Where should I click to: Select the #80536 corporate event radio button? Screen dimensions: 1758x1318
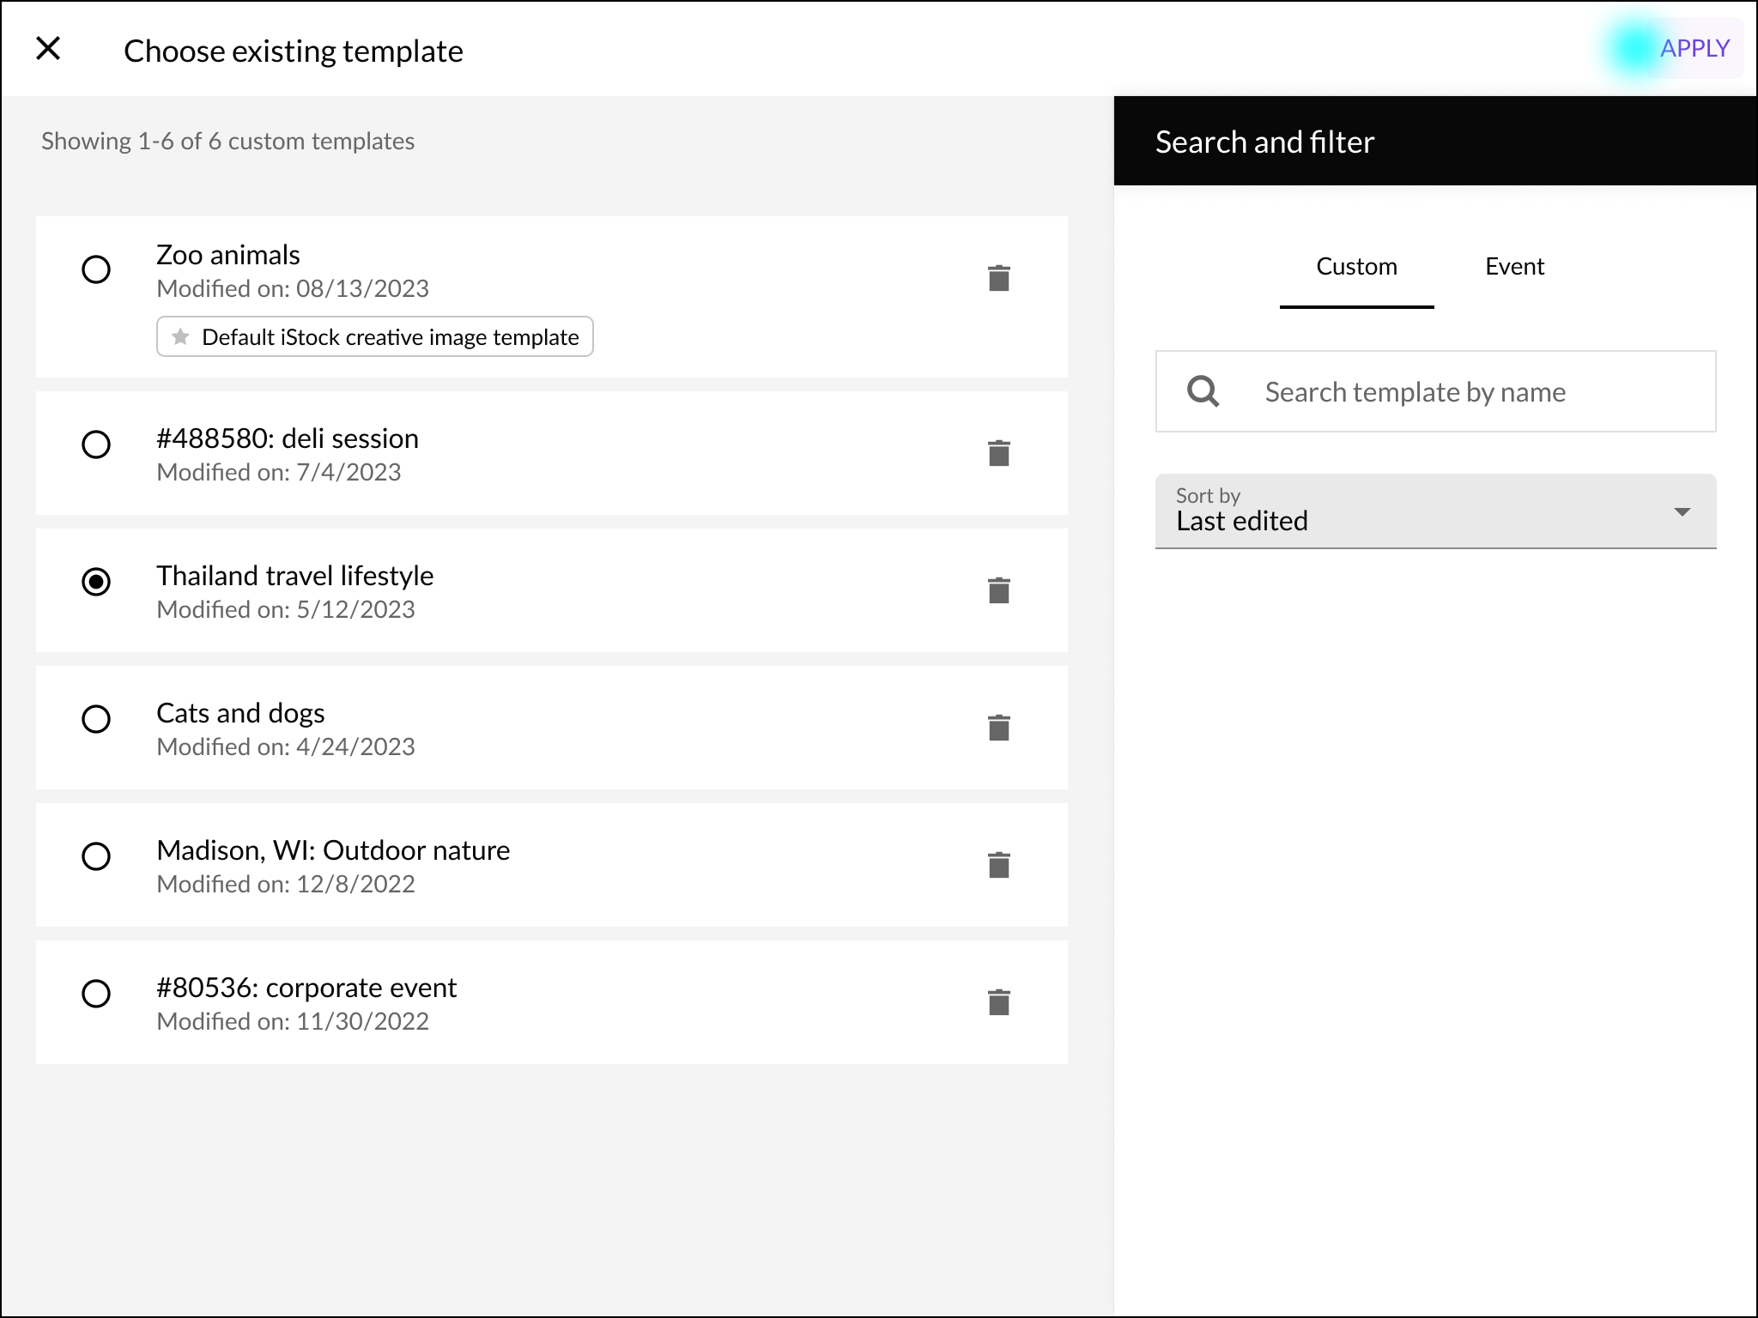[96, 994]
